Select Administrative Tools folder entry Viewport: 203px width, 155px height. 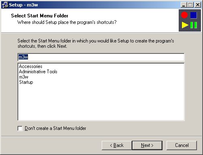[38, 72]
